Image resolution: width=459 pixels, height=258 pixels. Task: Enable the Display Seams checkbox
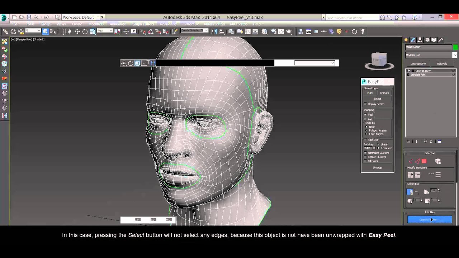(x=365, y=104)
